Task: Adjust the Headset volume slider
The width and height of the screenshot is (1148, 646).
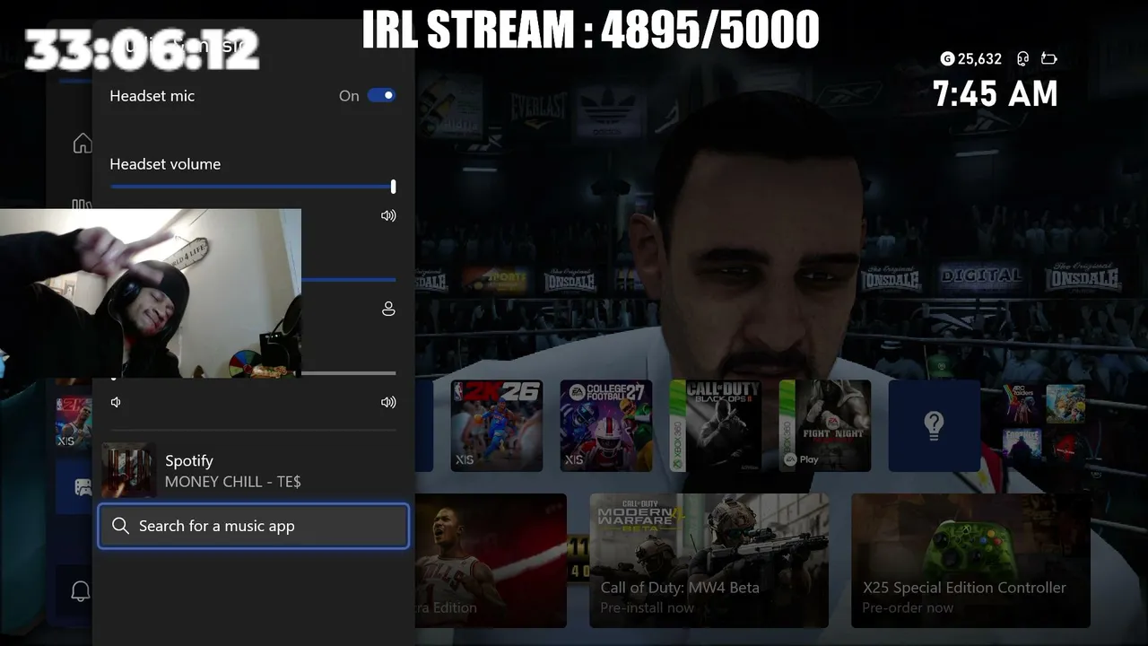Action: point(252,187)
